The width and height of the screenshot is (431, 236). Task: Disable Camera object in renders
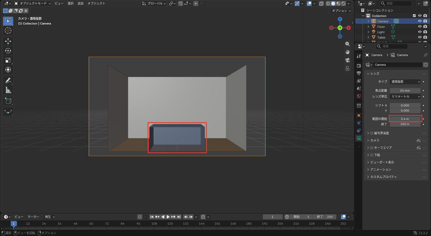(425, 21)
